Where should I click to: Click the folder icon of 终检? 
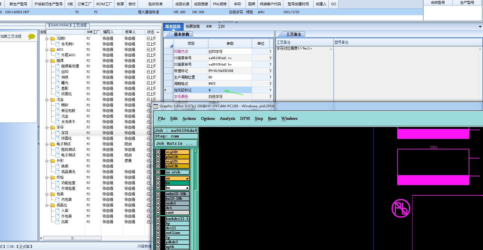click(53, 177)
